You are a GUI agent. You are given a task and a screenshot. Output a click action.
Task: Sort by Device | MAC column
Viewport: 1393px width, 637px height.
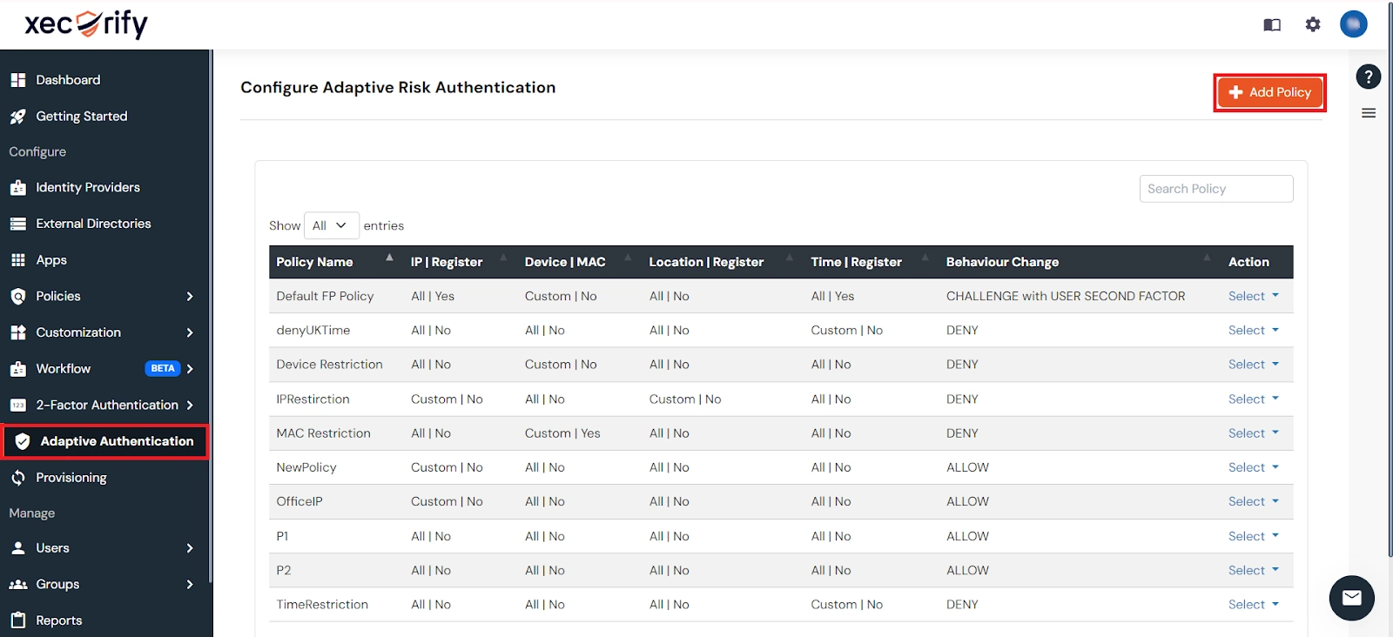click(580, 262)
